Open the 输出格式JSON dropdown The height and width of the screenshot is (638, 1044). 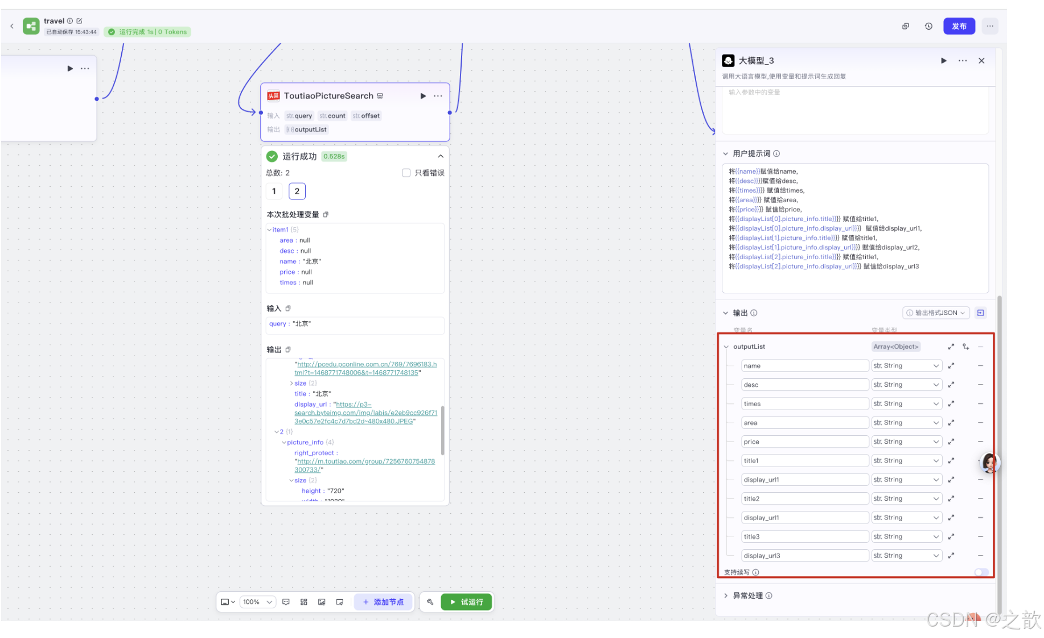coord(936,313)
